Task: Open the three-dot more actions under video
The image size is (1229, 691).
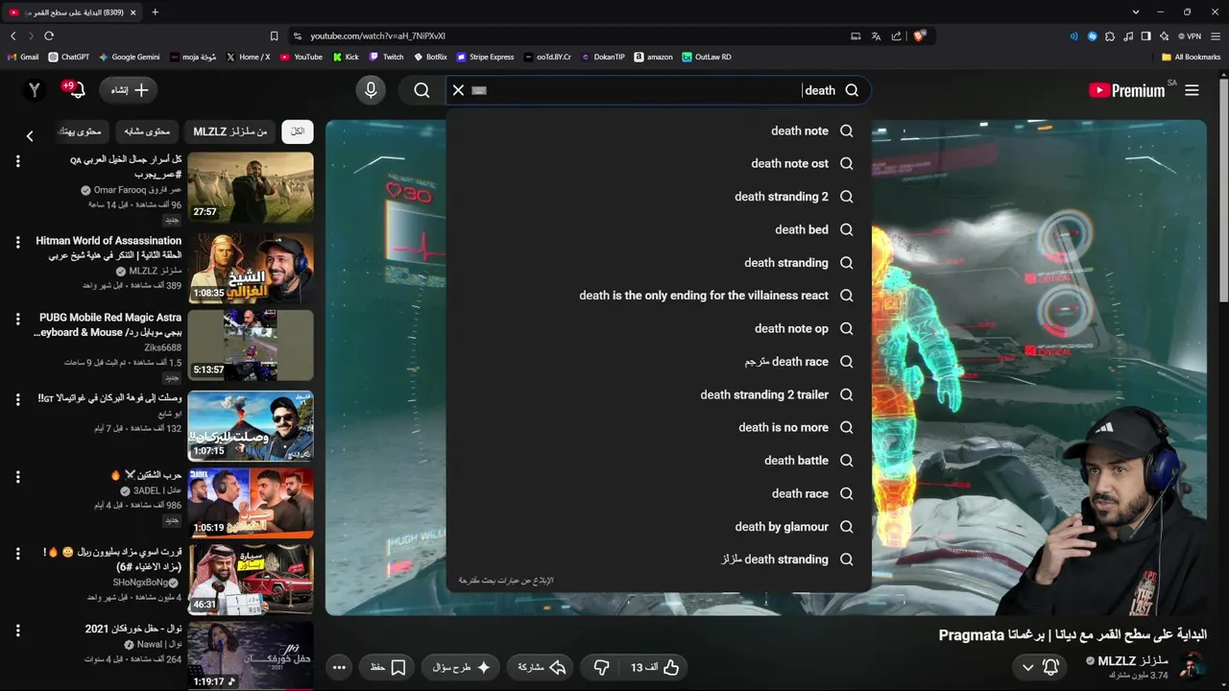Action: (339, 667)
